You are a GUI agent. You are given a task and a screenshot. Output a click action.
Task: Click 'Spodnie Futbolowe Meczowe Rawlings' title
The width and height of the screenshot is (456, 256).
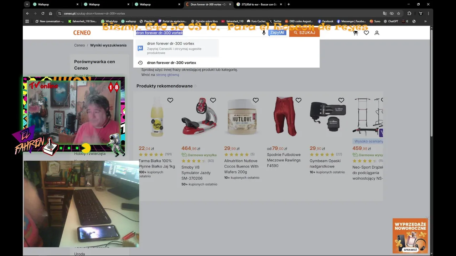tap(284, 160)
